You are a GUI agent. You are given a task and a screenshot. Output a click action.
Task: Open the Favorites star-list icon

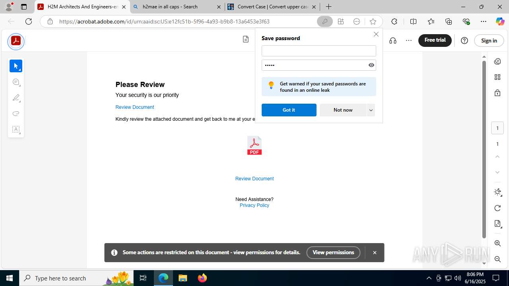click(x=431, y=21)
